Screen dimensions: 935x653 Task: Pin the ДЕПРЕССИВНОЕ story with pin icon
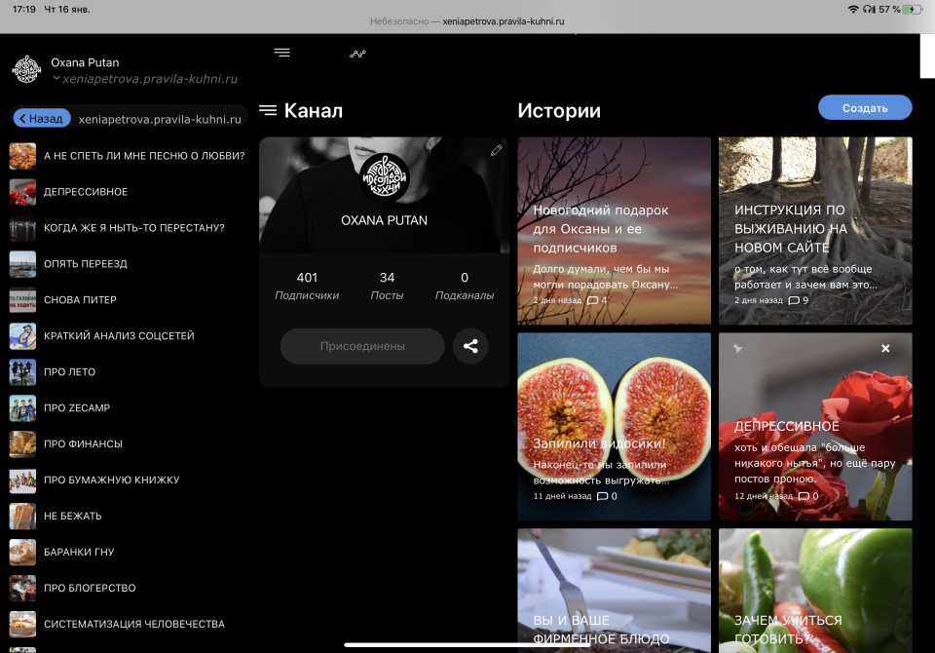(737, 348)
